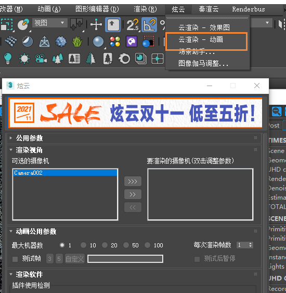286x293 pixels.
Task: Toggle the keyboard shortcut override button
Action: [x=112, y=24]
